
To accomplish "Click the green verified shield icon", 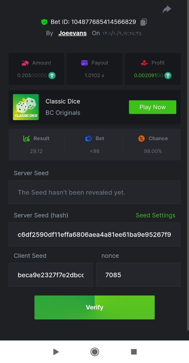I will (44, 22).
